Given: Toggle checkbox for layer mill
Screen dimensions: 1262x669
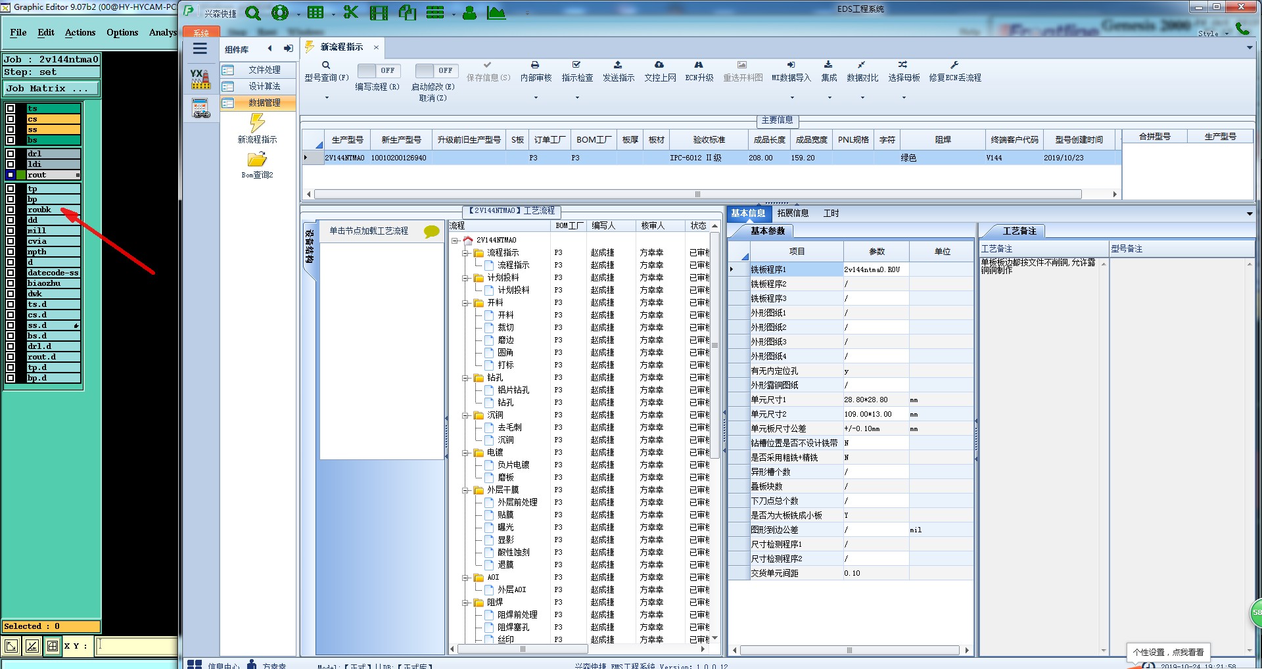Looking at the screenshot, I should click(x=11, y=231).
